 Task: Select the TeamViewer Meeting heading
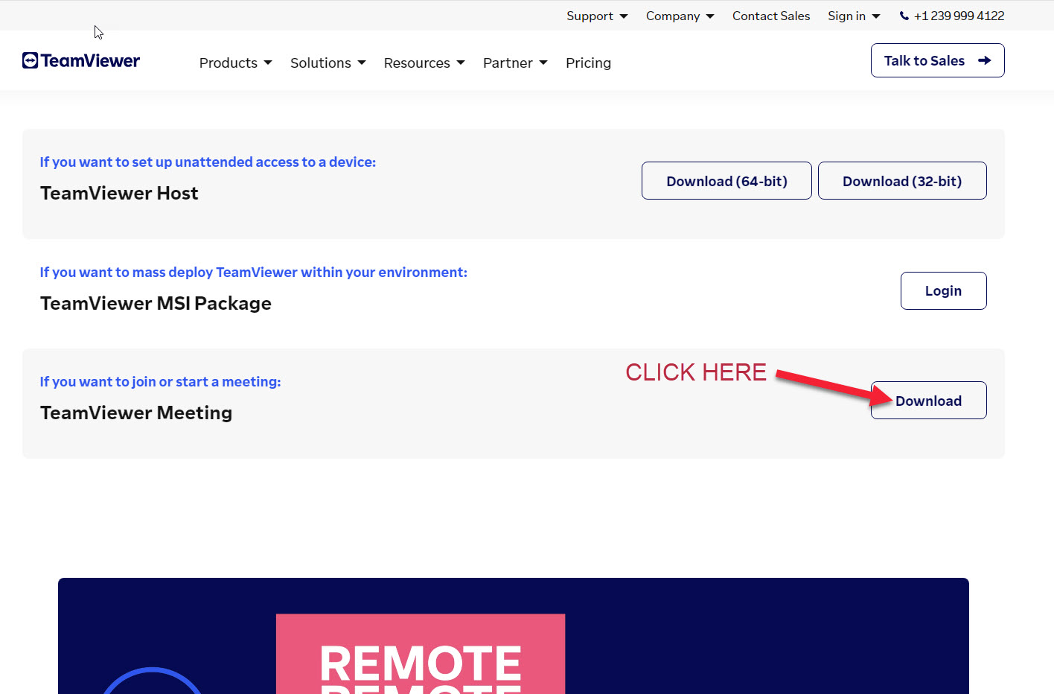(x=136, y=413)
